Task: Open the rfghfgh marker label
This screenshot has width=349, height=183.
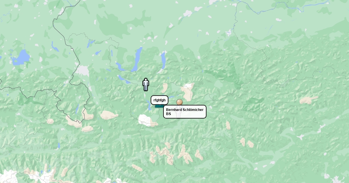Action: point(159,100)
